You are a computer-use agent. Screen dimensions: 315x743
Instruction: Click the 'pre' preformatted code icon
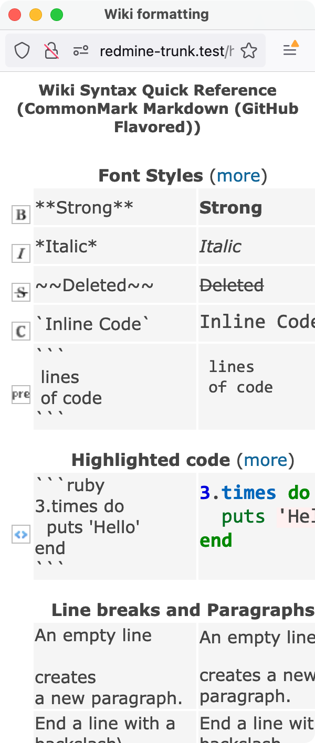21,394
